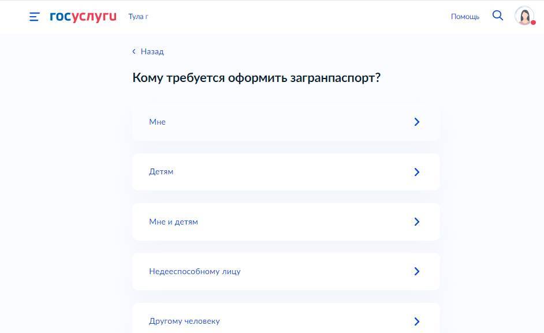Change the location Тула г
Image resolution: width=544 pixels, height=333 pixels.
(138, 17)
